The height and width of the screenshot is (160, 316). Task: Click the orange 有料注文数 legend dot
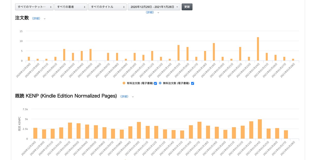pos(124,83)
